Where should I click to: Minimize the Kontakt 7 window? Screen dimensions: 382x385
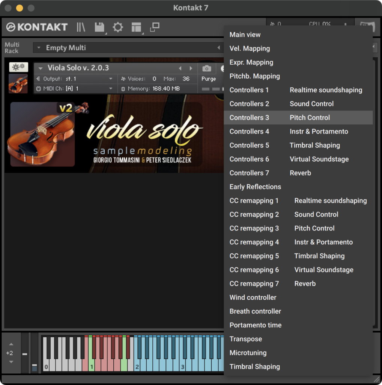[20, 8]
